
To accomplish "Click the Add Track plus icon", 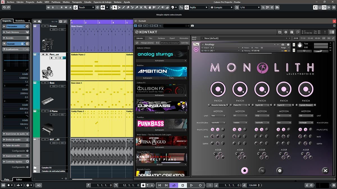I will point(35,22).
